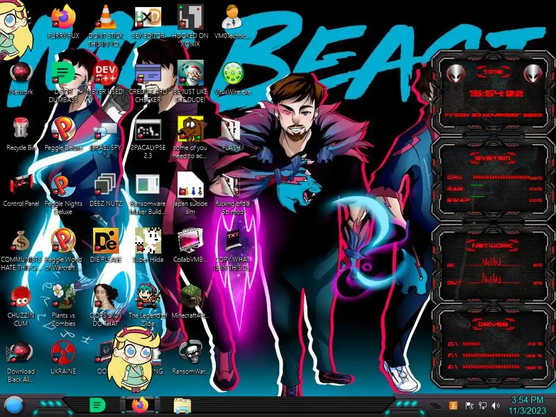Open the bfdia 5b mod icon

(230, 185)
